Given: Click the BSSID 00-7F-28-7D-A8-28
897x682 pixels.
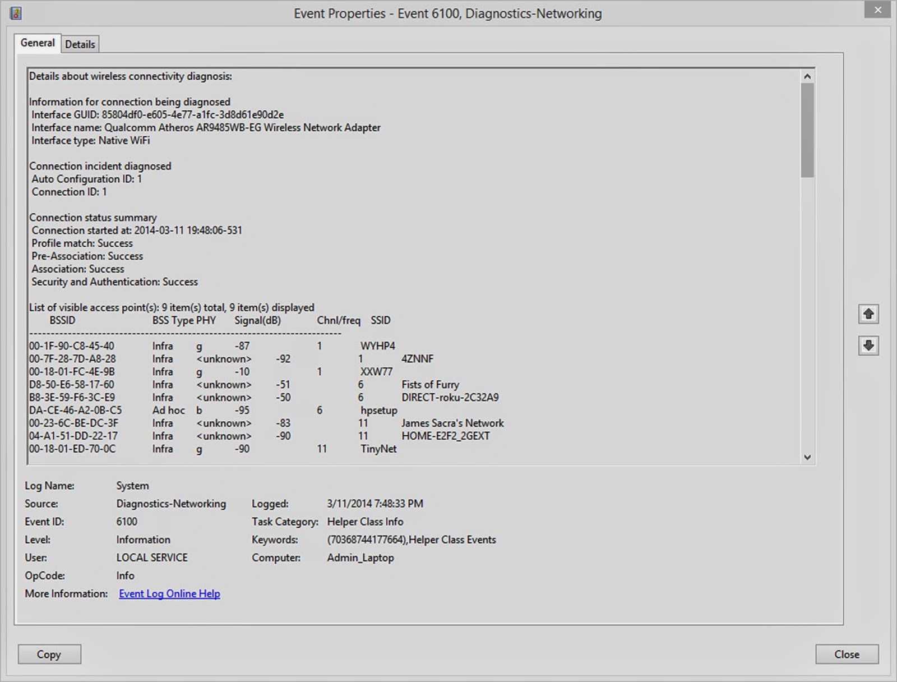Looking at the screenshot, I should pyautogui.click(x=72, y=359).
